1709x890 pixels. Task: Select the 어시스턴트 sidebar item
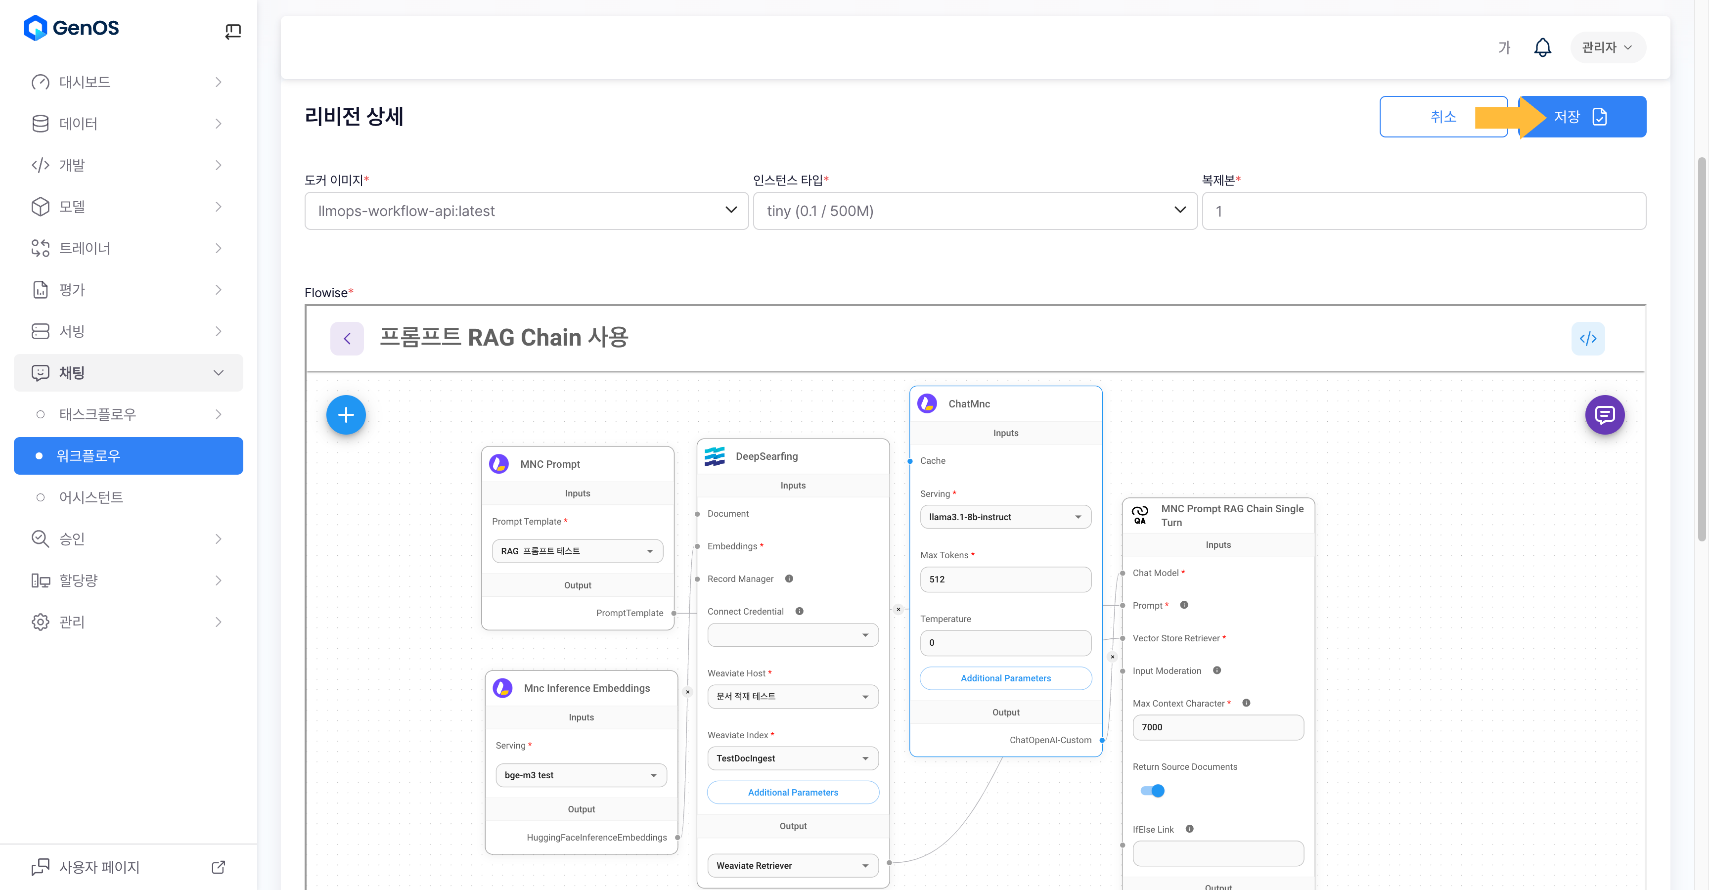pos(91,497)
